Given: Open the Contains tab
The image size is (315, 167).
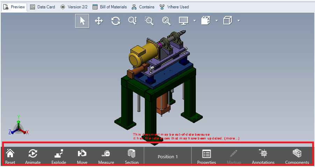Looking at the screenshot, I should point(143,7).
